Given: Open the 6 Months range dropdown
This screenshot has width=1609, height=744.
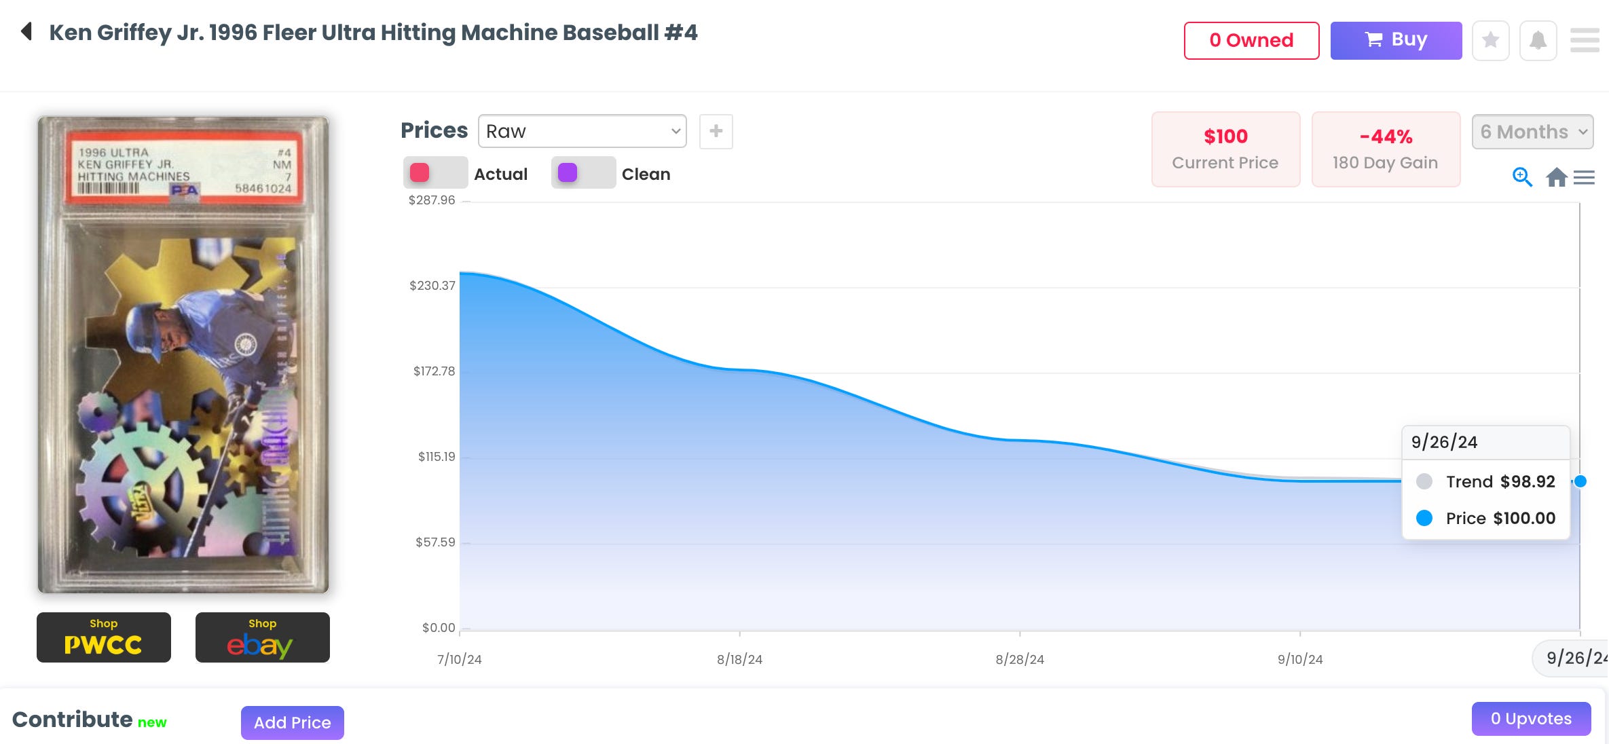Looking at the screenshot, I should point(1532,132).
